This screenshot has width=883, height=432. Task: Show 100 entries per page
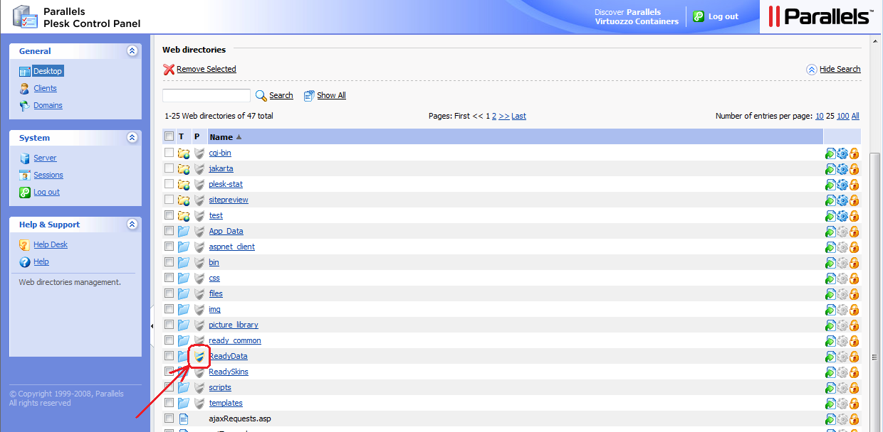842,116
